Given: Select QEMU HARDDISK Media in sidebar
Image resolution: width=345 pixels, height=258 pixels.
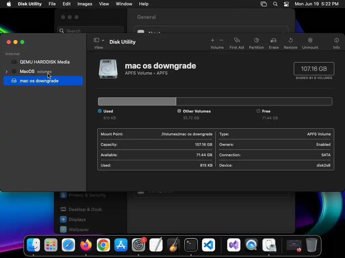Looking at the screenshot, I should (x=43, y=62).
